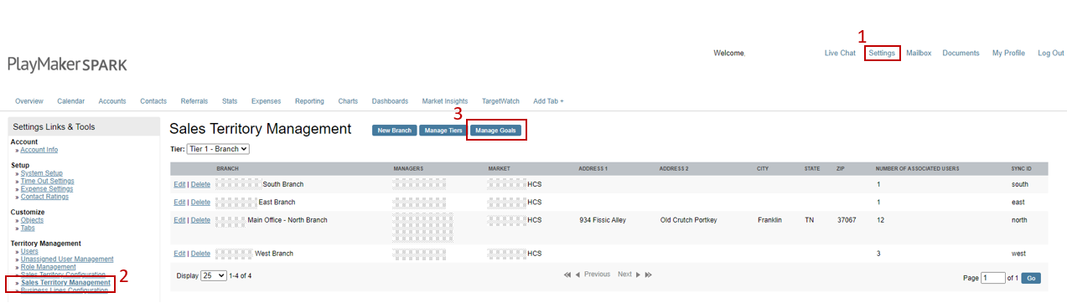This screenshot has width=1067, height=308.
Task: Open Live Chat link
Action: coord(840,53)
